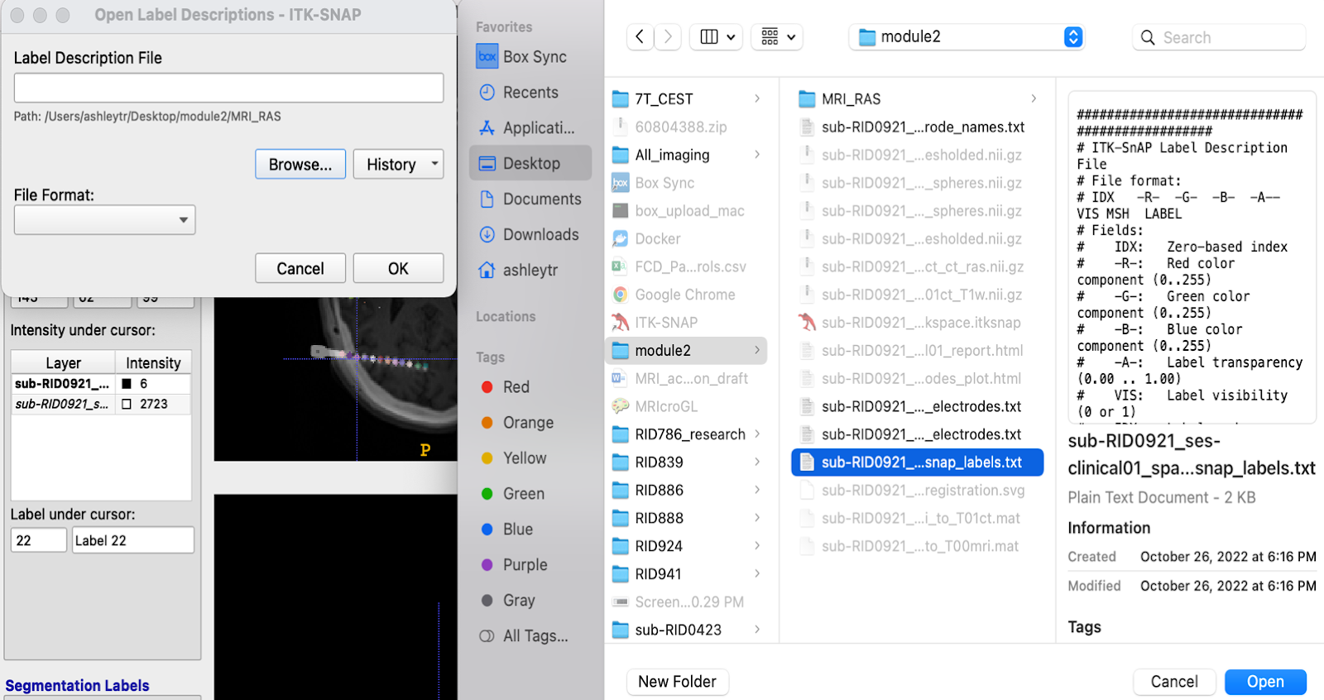Screen dimensions: 1324x700
Task: Expand the All_imaging folder chevron
Action: [756, 154]
